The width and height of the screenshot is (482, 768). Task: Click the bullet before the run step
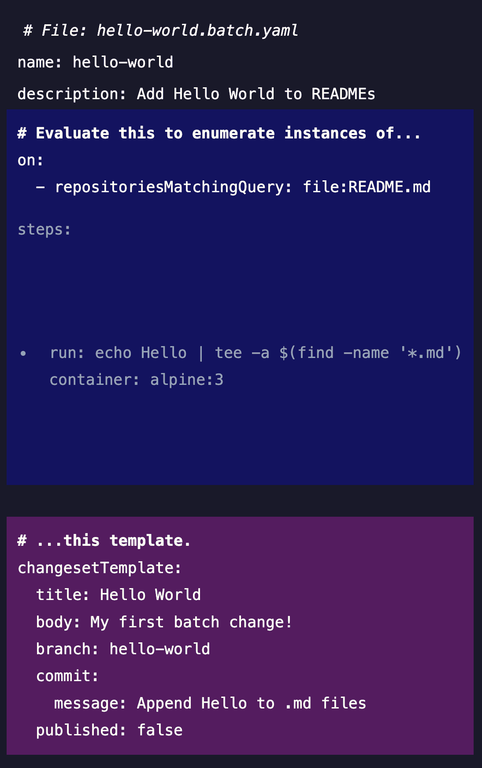click(x=23, y=354)
